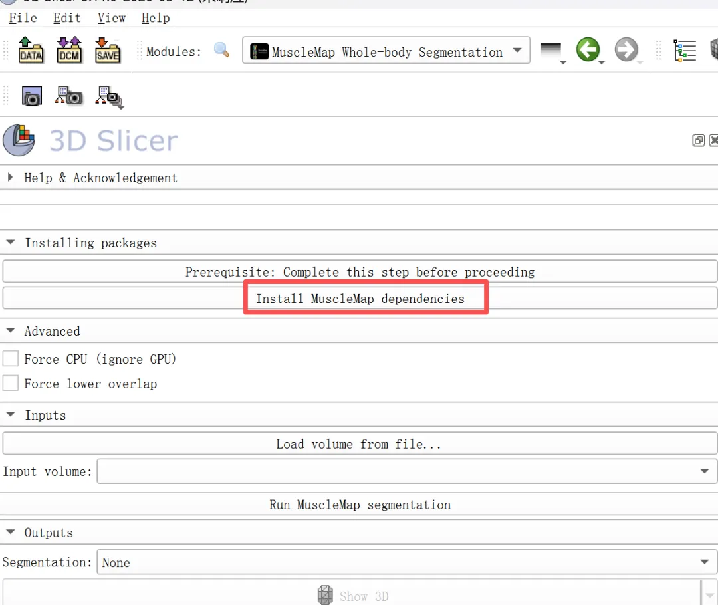Screen dimensions: 718x605
Task: Open the Help menu
Action: (156, 18)
